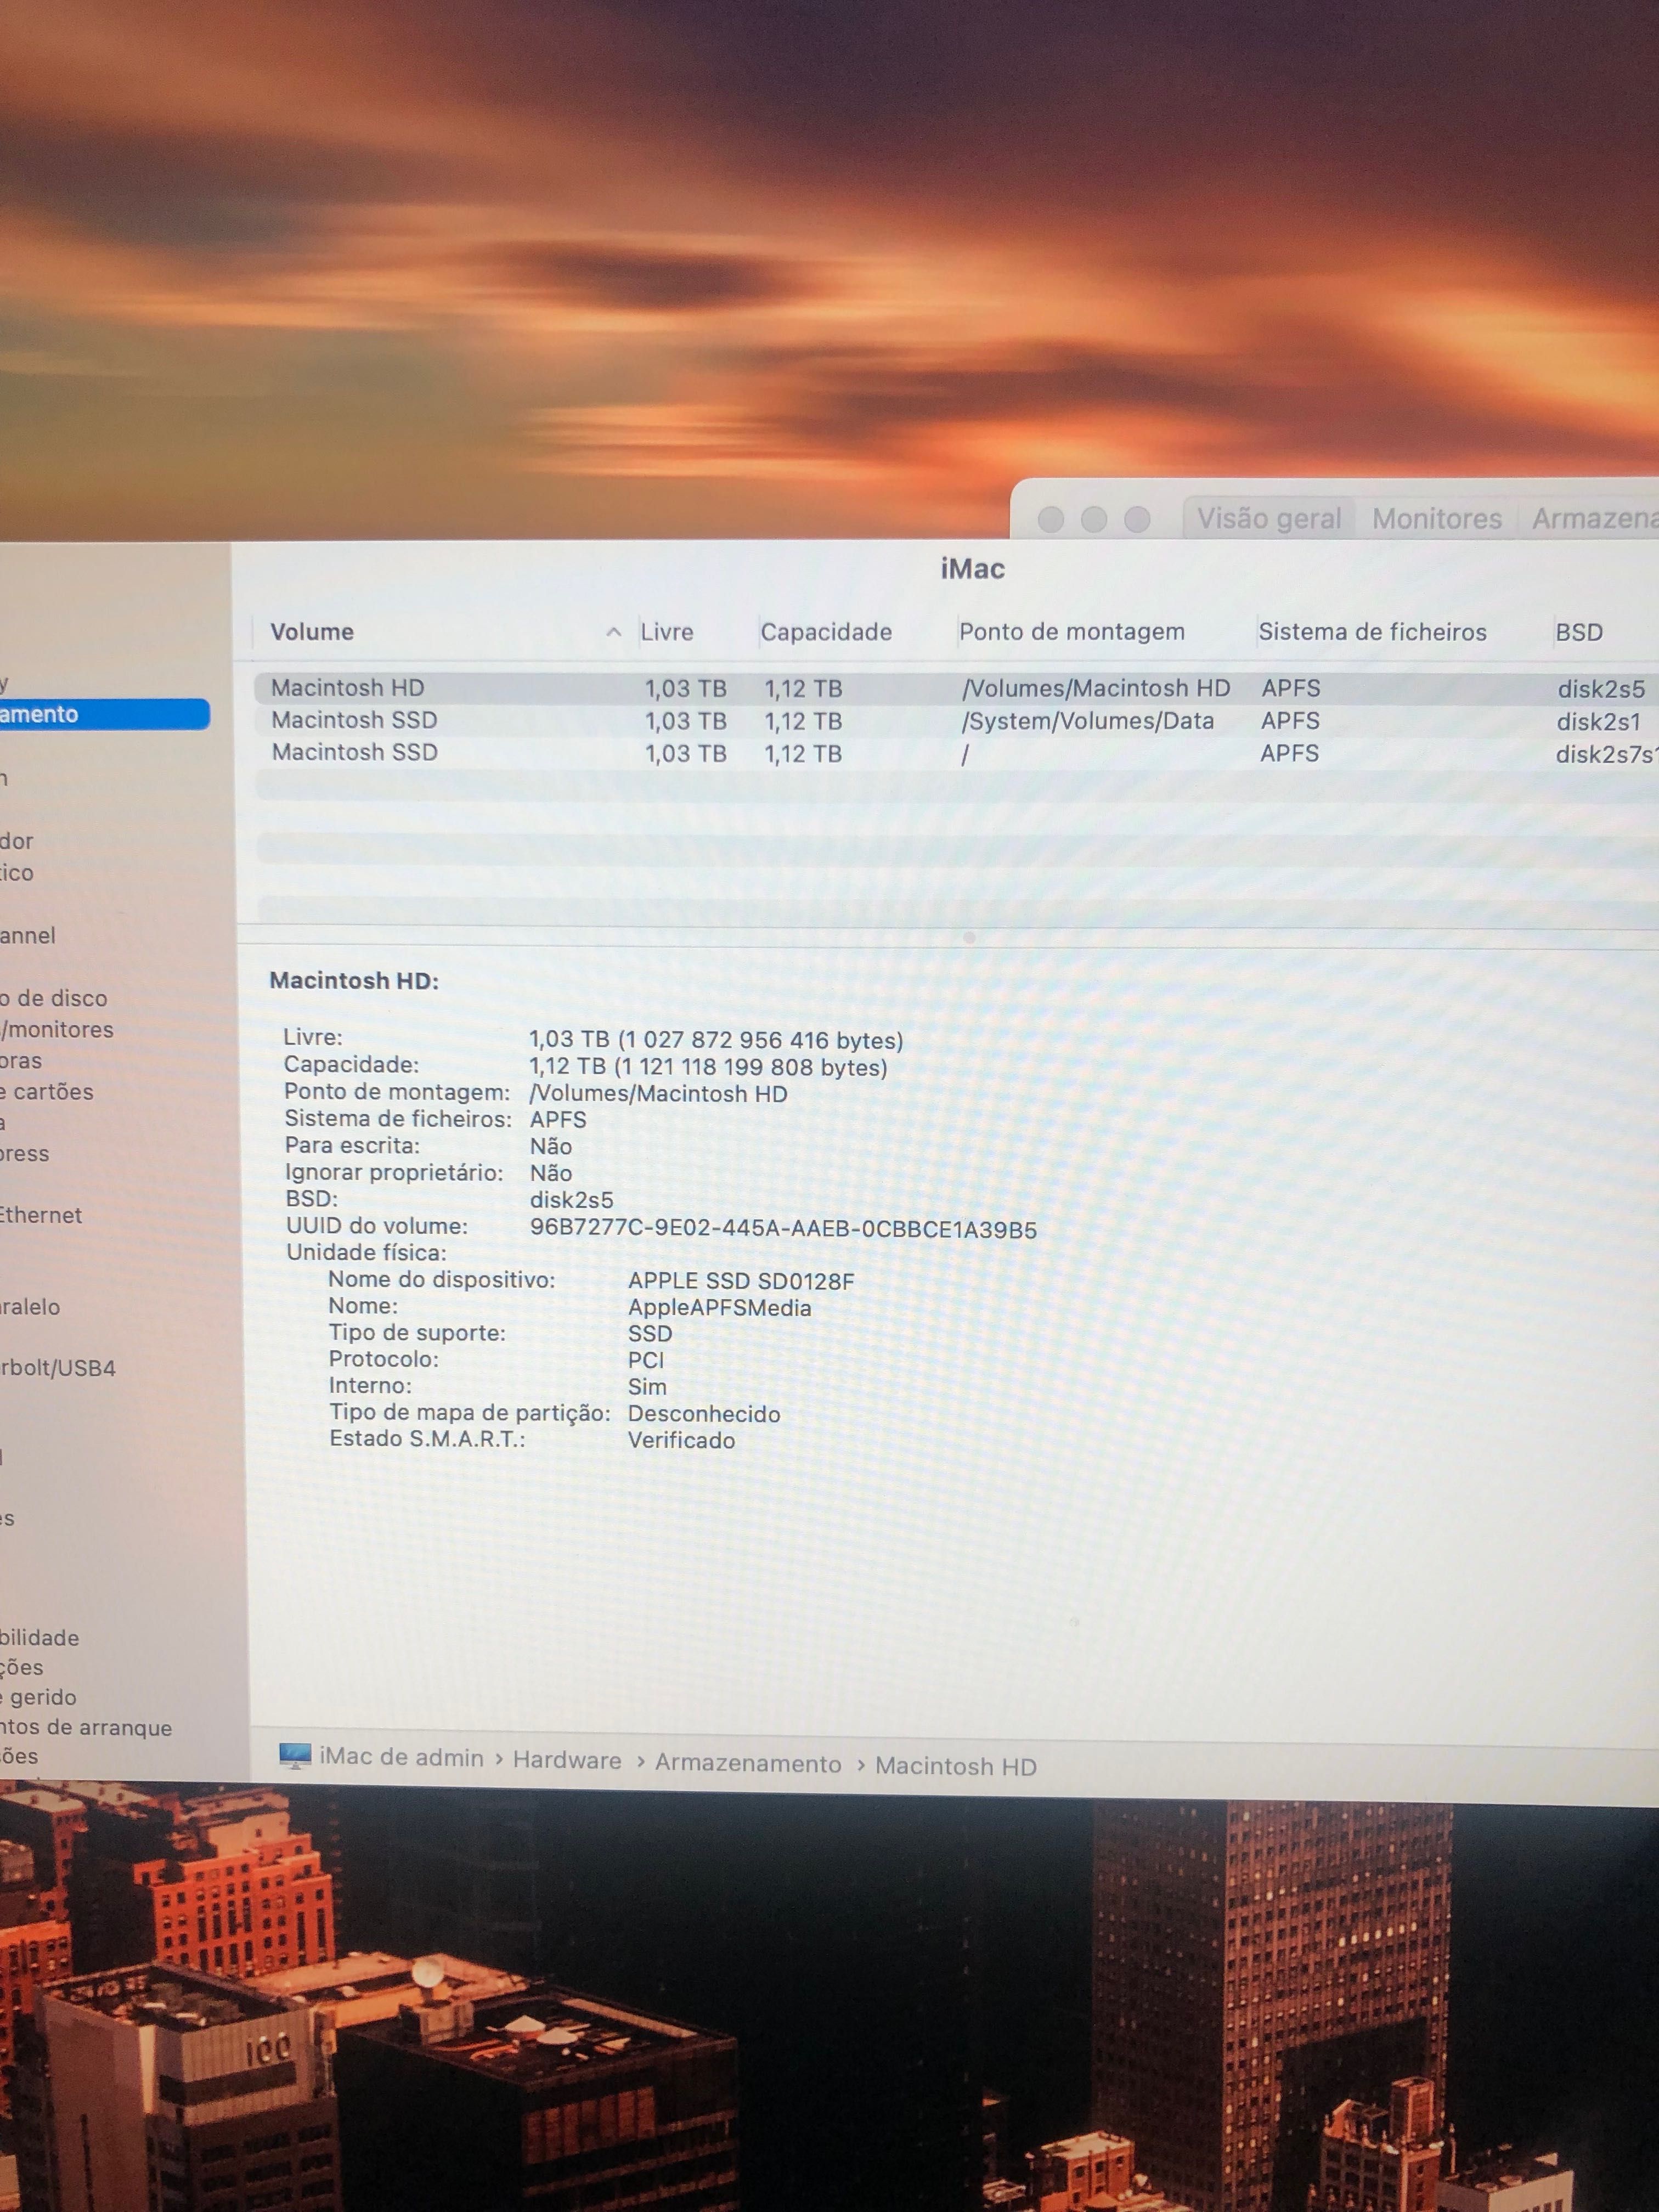Viewport: 1659px width, 2212px height.
Task: Select the Thunderbolt/USB4 sidebar item
Action: 58,1368
